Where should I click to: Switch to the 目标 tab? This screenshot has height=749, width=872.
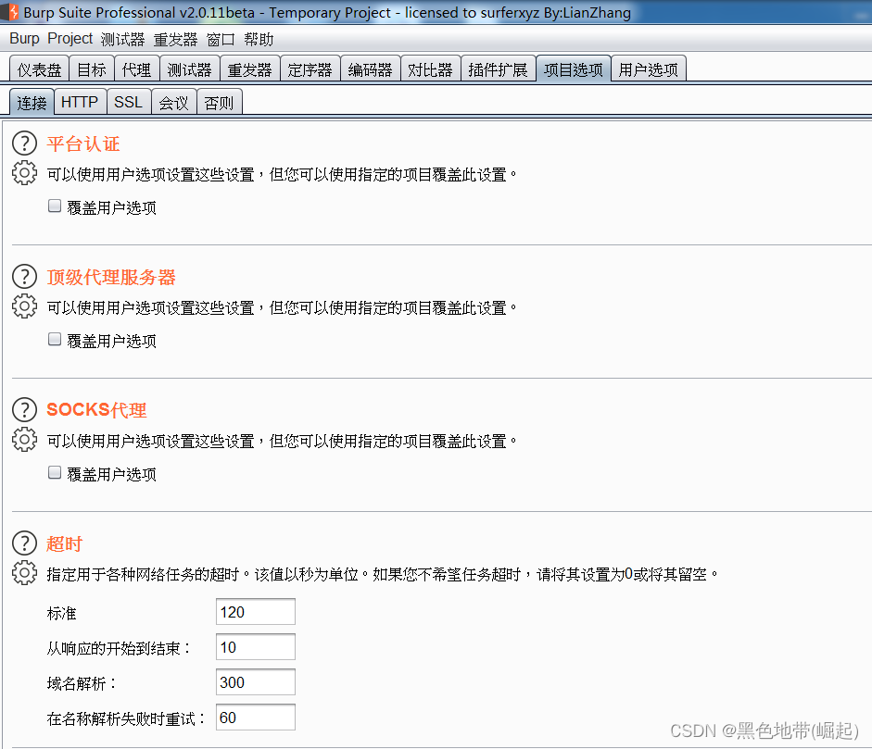click(x=92, y=69)
